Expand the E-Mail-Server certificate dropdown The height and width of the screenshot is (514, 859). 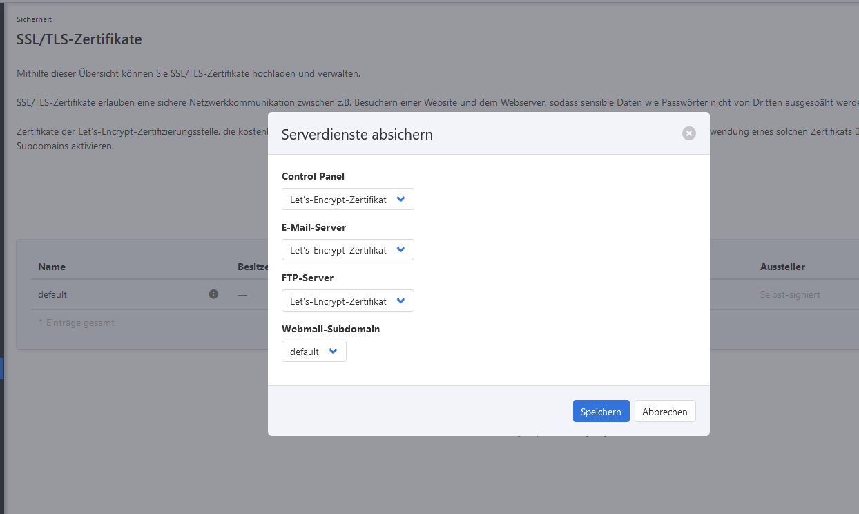tap(347, 250)
